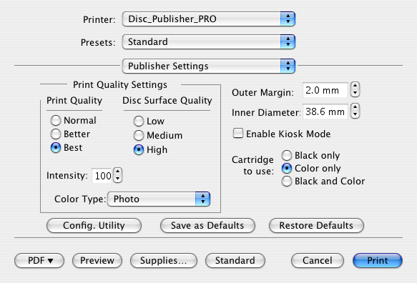The width and height of the screenshot is (417, 283).
Task: Select Best print quality radio button
Action: tap(56, 147)
